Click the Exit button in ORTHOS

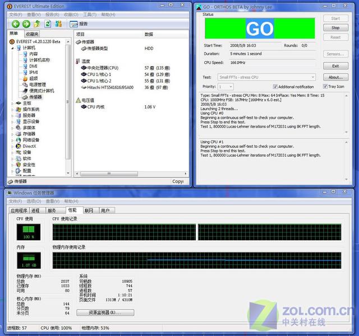tap(335, 66)
